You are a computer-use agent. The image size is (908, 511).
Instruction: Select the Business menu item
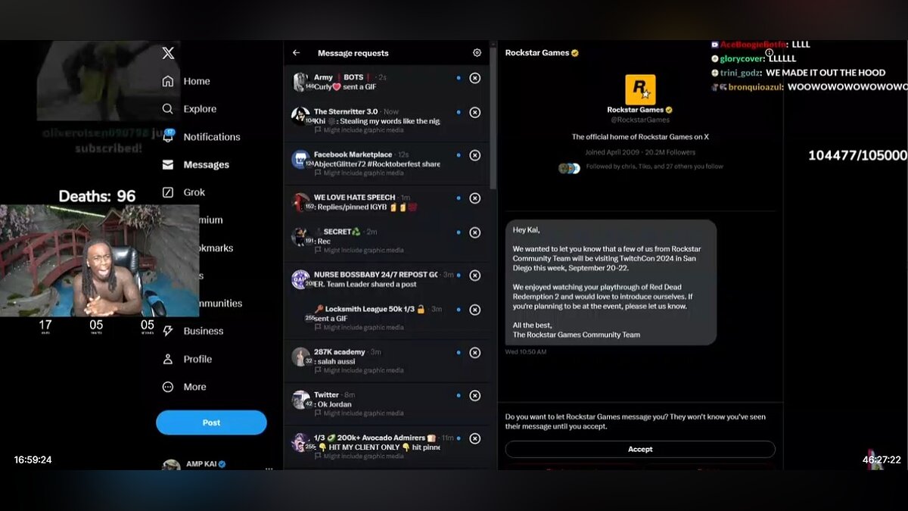[203, 331]
